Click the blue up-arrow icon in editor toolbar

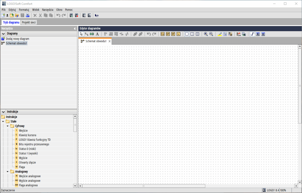click(x=263, y=34)
